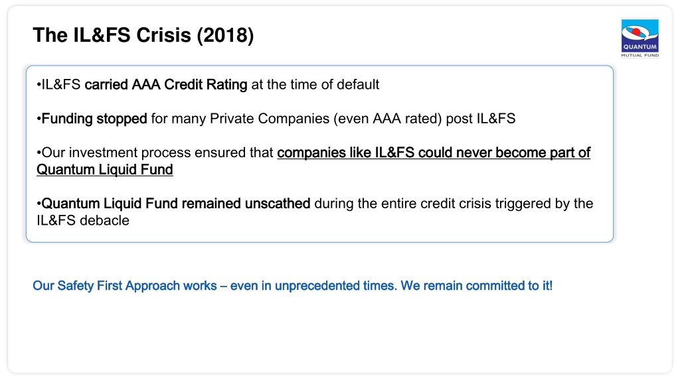The width and height of the screenshot is (680, 382).
Task: Click the bold 'Funding stopped' text
Action: click(x=94, y=119)
